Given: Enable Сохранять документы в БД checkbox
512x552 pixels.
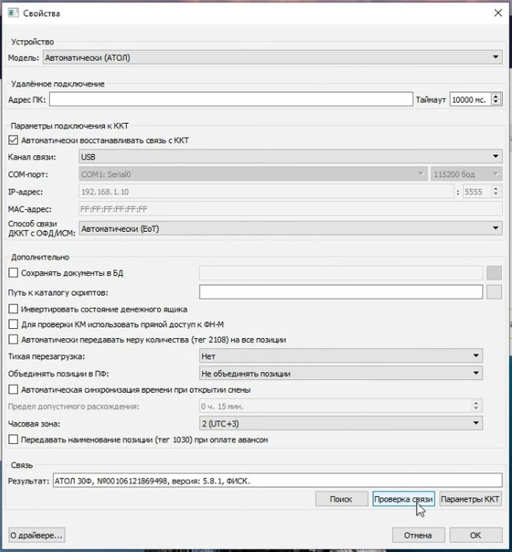Looking at the screenshot, I should click(x=13, y=274).
